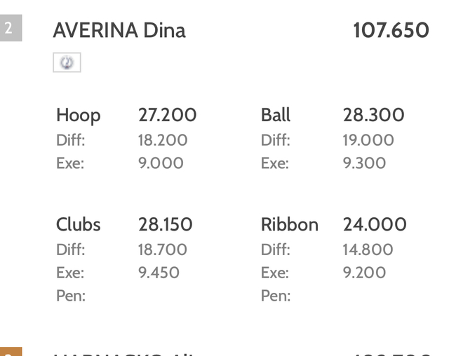Select Hoop difficulty value 18.200
This screenshot has height=356, width=449.
tap(163, 140)
